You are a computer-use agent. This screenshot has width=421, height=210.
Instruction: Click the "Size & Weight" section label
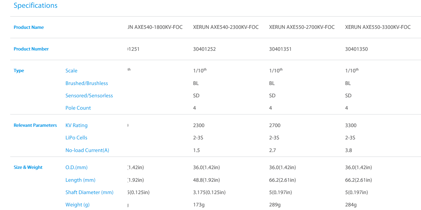coord(28,167)
